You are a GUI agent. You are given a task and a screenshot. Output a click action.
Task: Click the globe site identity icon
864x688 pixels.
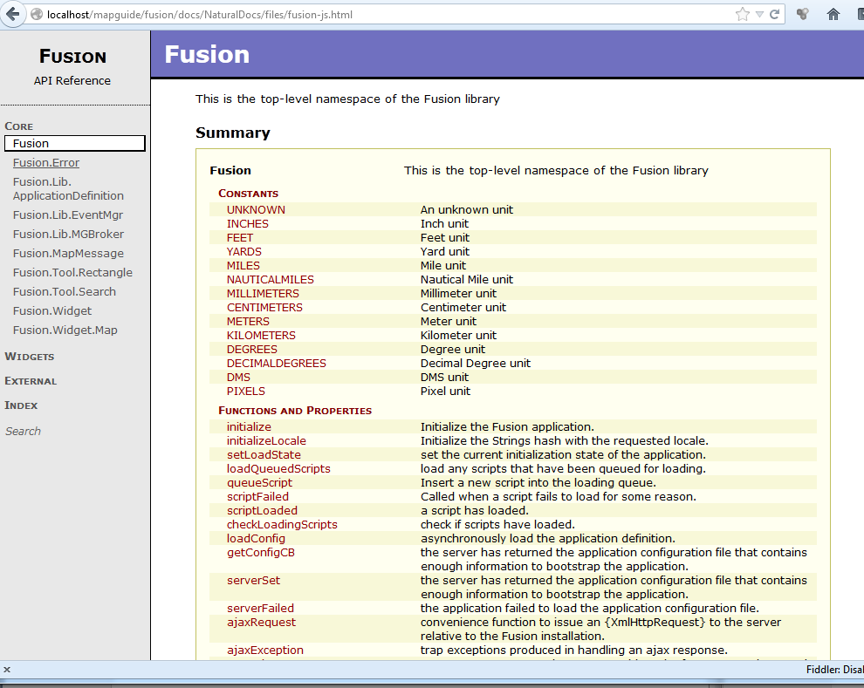37,14
